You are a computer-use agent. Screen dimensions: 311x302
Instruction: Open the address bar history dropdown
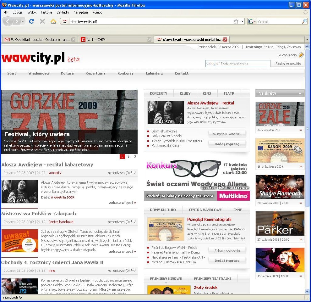pos(243,21)
